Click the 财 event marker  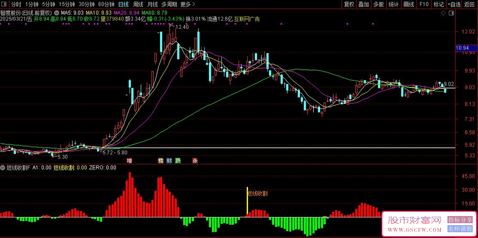click(169, 161)
